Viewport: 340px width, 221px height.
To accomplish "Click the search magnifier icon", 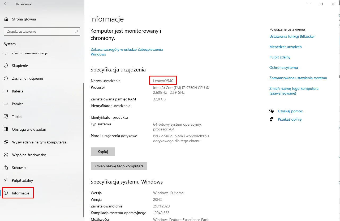I will pyautogui.click(x=76, y=31).
